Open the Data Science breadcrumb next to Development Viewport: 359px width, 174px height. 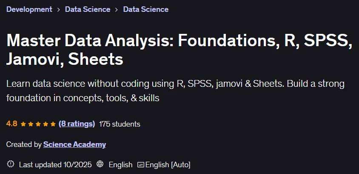[88, 9]
